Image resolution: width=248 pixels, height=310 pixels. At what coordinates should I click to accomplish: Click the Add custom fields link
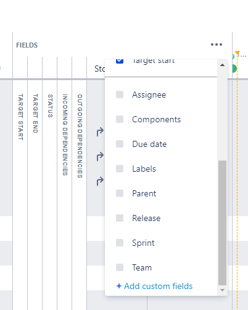click(154, 286)
